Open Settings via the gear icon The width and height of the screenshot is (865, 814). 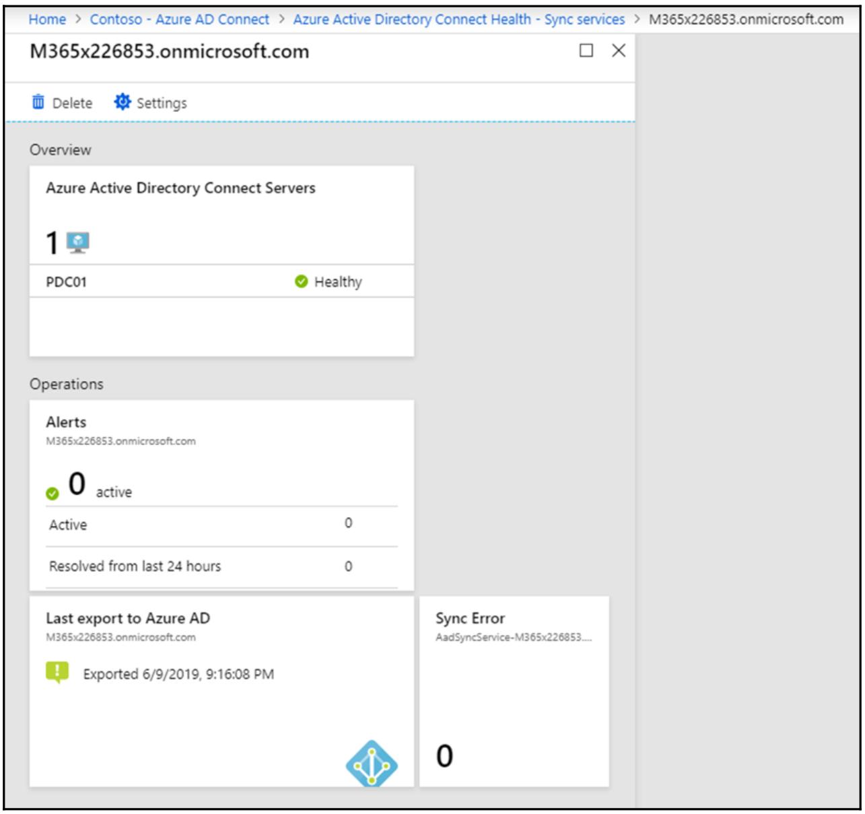point(122,102)
